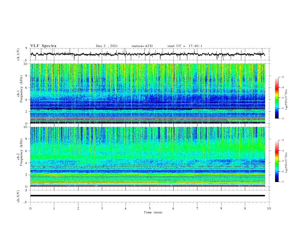Click the time axis tick label "6"
The height and width of the screenshot is (234, 303).
173,208
